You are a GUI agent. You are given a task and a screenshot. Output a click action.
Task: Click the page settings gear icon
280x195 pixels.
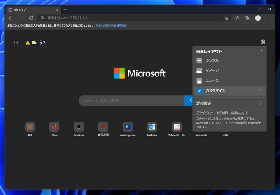[263, 42]
